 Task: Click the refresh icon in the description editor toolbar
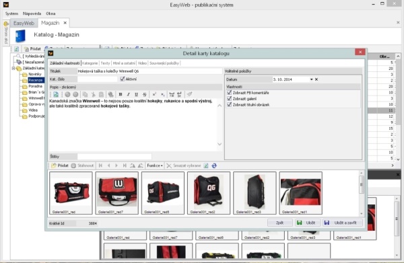coord(56,94)
